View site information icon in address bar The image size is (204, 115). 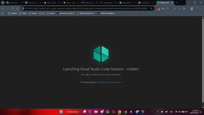tap(23, 8)
